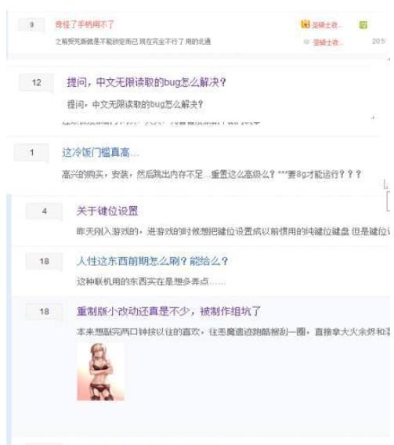Open thread 关于键位设置
The image size is (394, 445).
point(107,212)
